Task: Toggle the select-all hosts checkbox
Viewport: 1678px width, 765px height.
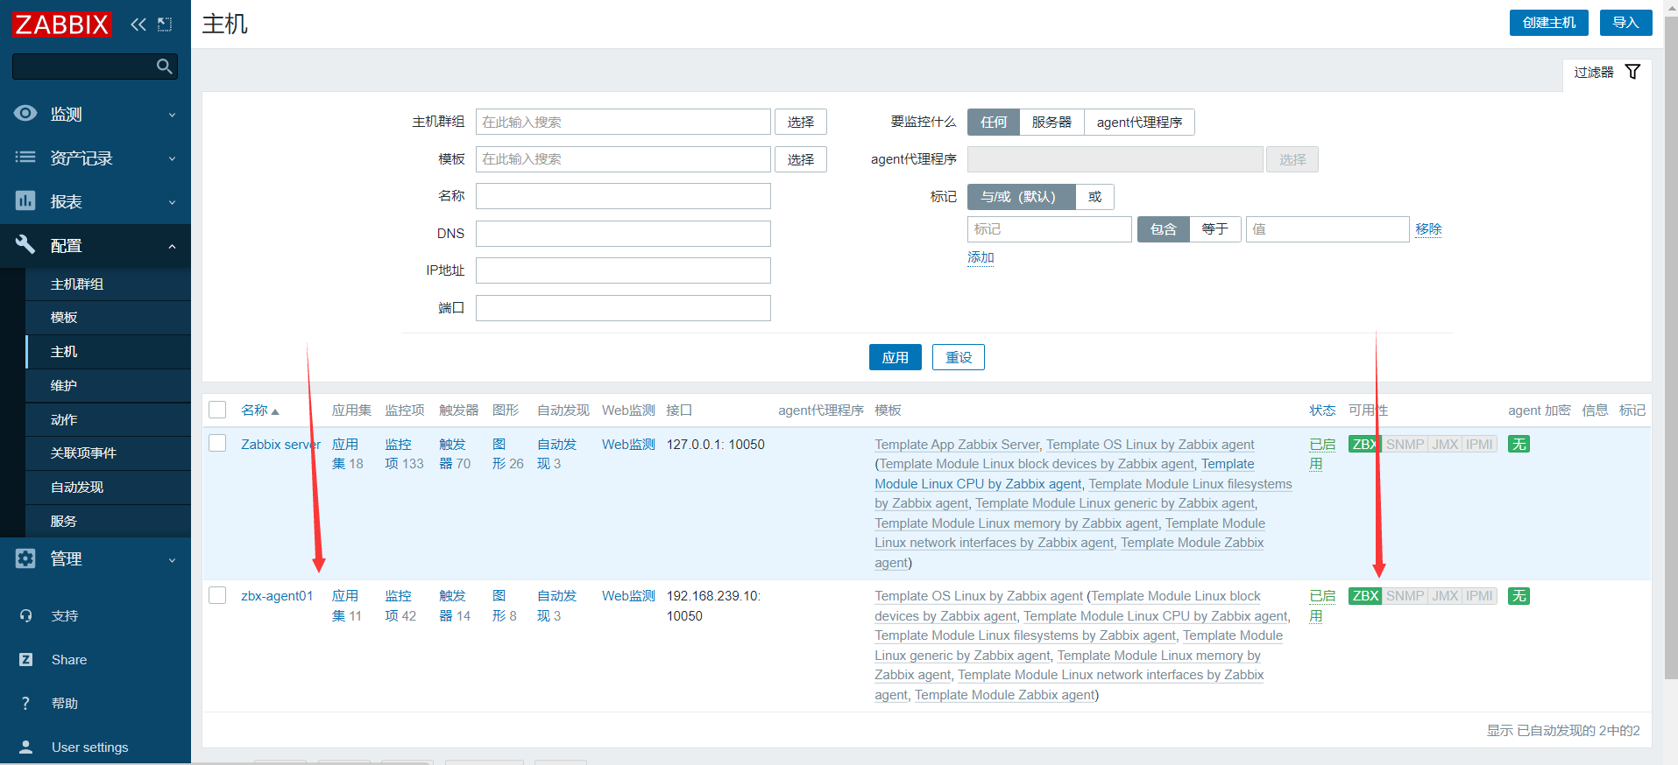Action: [x=217, y=410]
